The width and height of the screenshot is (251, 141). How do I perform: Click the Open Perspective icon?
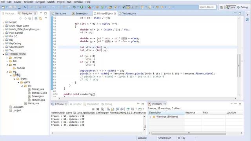[x=222, y=7]
